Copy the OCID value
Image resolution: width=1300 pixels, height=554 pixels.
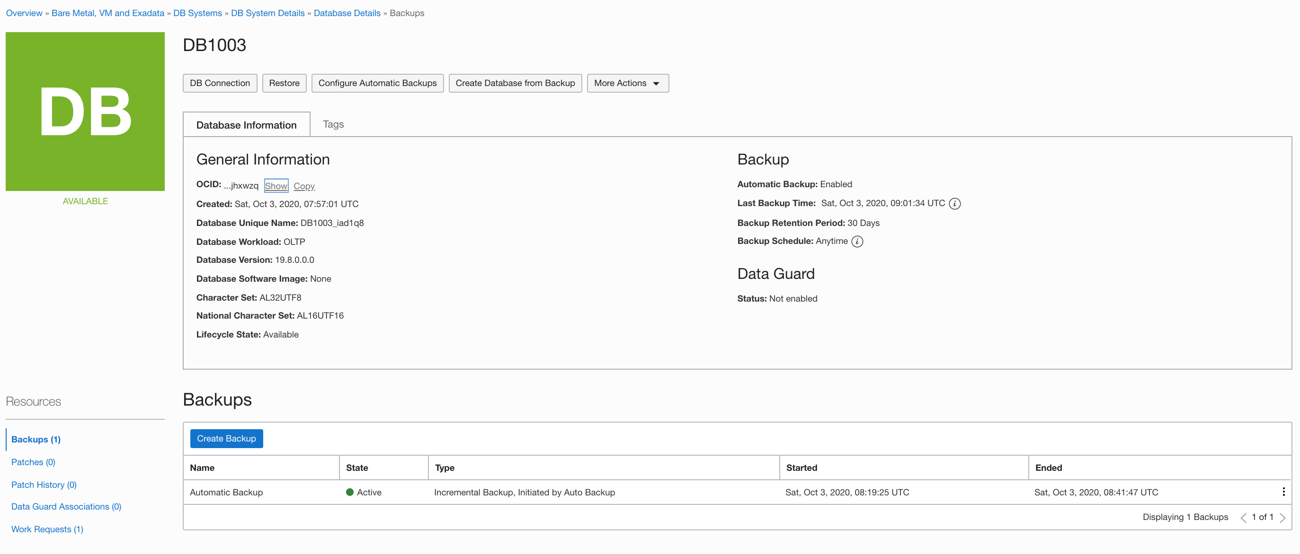tap(304, 186)
